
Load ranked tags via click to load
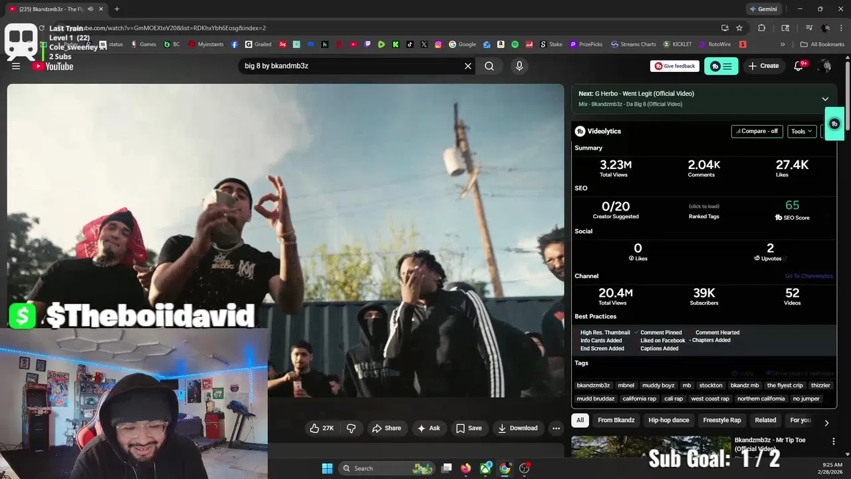[704, 206]
